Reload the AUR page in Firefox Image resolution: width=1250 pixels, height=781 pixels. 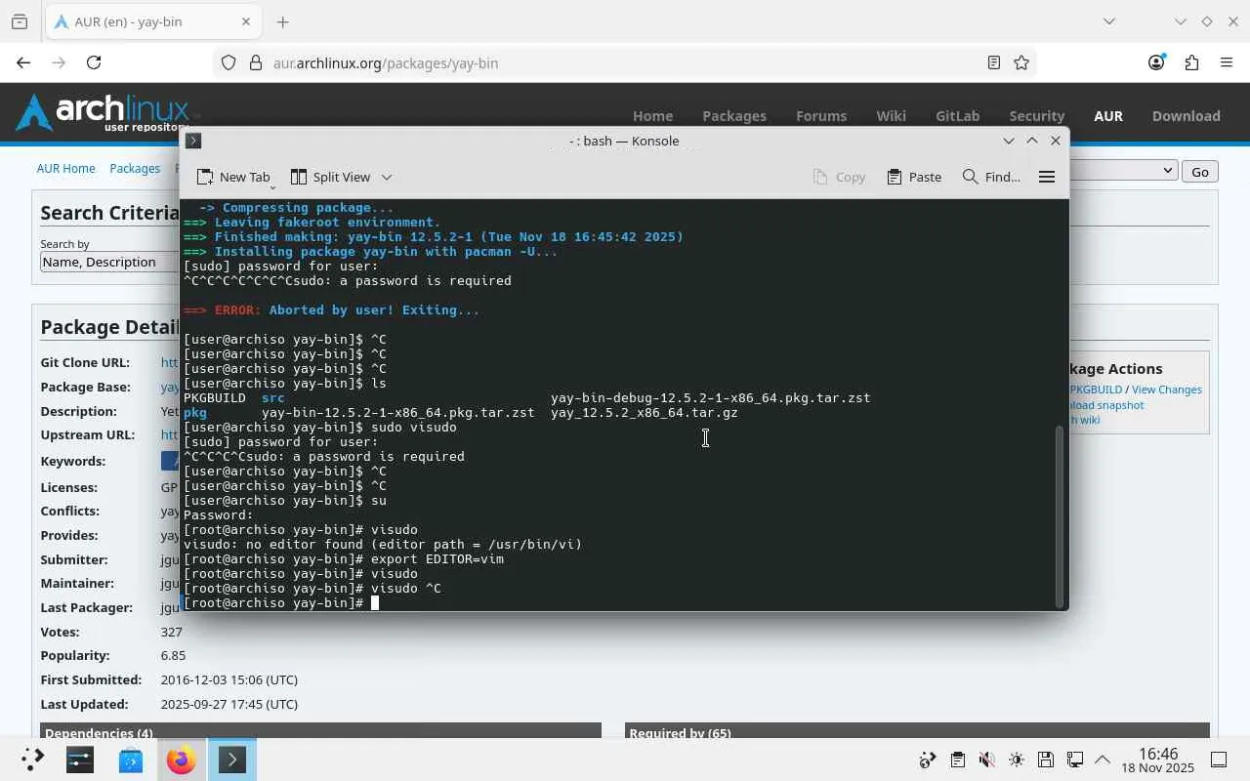point(94,62)
